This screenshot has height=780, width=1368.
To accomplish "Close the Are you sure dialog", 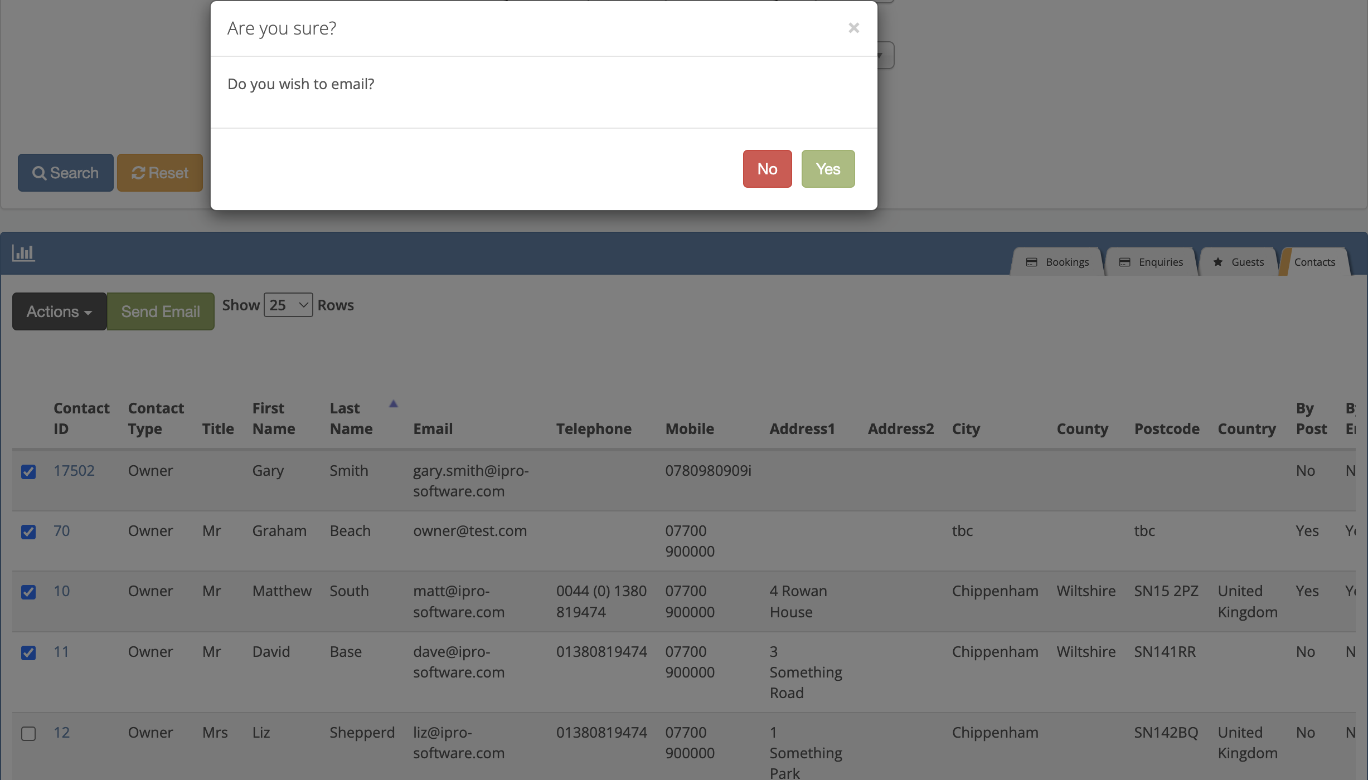I will click(x=853, y=28).
